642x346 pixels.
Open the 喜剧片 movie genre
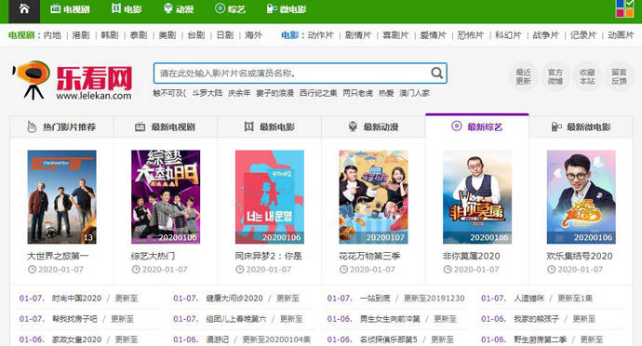(x=395, y=35)
